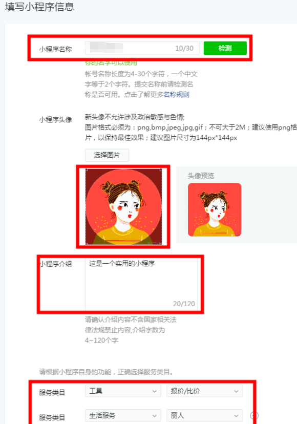Viewport: 297px width, 424px height.
Task: Click the 填写小程序信息 page heading
Action: 39,7
